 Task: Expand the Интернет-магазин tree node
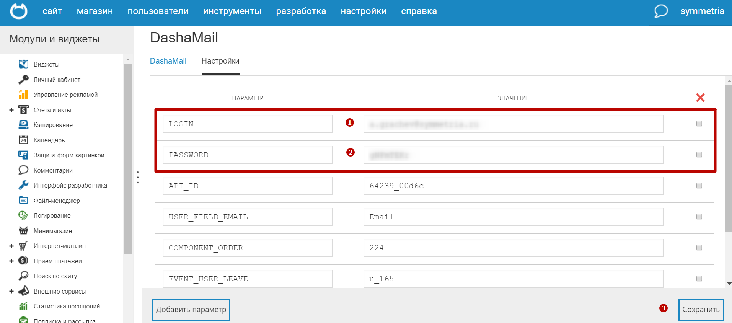[11, 246]
